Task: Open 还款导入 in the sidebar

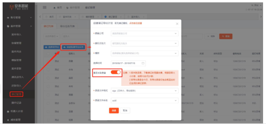Action: pyautogui.click(x=16, y=85)
